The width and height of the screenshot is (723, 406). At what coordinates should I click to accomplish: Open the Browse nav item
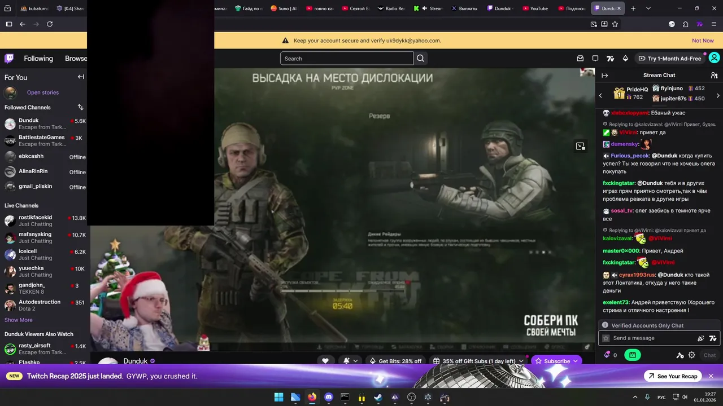click(x=76, y=58)
